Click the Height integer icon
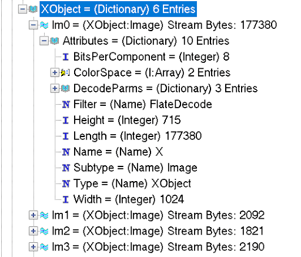Image resolution: width=301 pixels, height=257 pixels. click(x=66, y=120)
